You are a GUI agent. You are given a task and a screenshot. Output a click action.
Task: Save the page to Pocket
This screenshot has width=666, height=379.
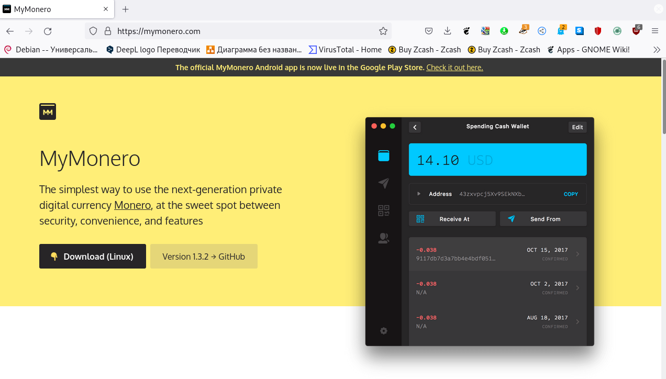[x=428, y=31]
